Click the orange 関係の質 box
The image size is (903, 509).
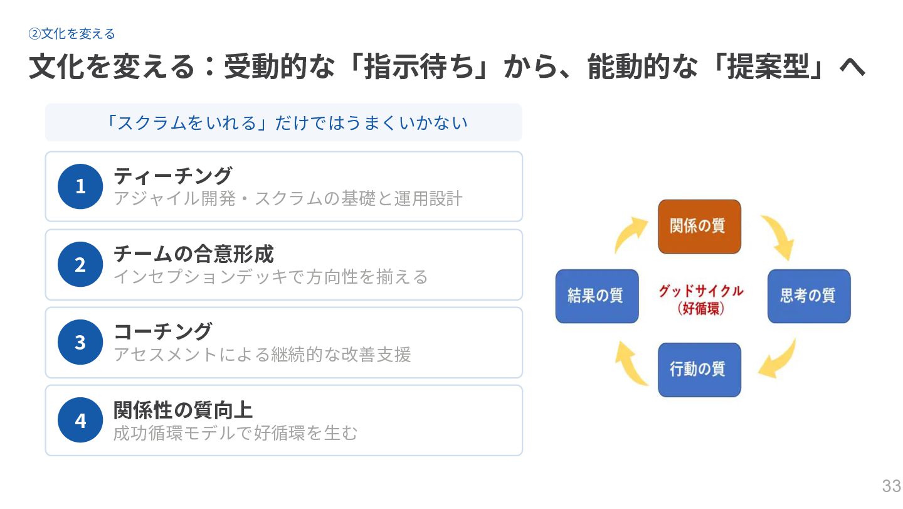(x=699, y=227)
